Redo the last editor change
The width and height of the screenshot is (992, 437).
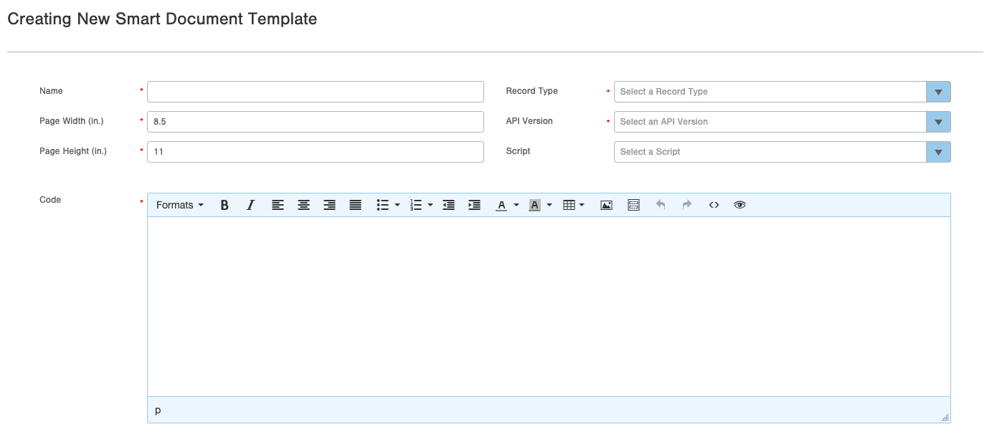686,205
